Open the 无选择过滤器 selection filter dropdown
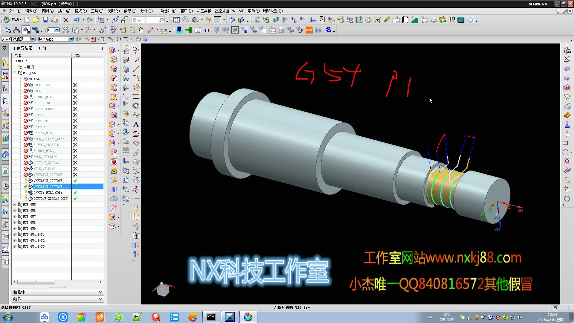The image size is (574, 323). click(x=33, y=39)
